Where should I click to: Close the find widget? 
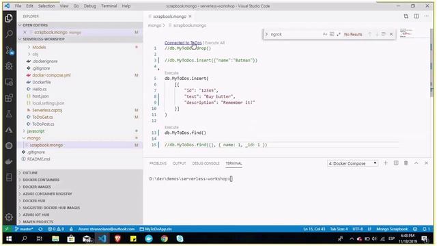pos(391,34)
